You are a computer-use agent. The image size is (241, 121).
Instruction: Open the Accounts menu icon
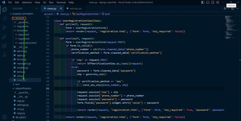coord(4,117)
